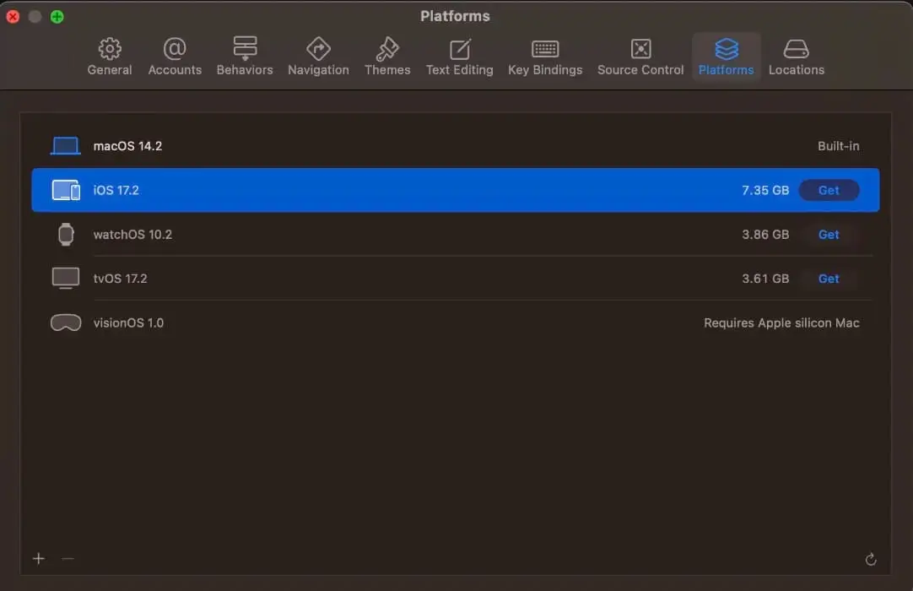Open the General settings pane
The width and height of the screenshot is (913, 591).
coord(110,56)
